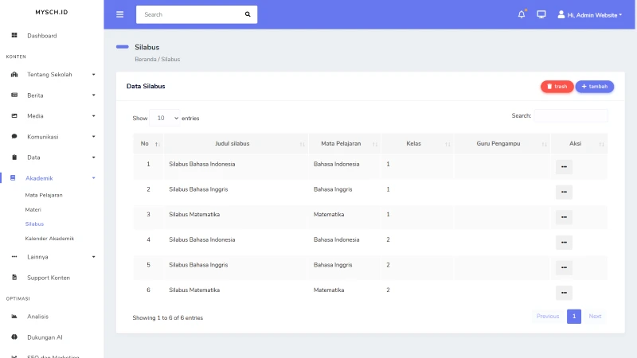The width and height of the screenshot is (637, 358).
Task: Click the search magnifier icon
Action: [x=247, y=14]
